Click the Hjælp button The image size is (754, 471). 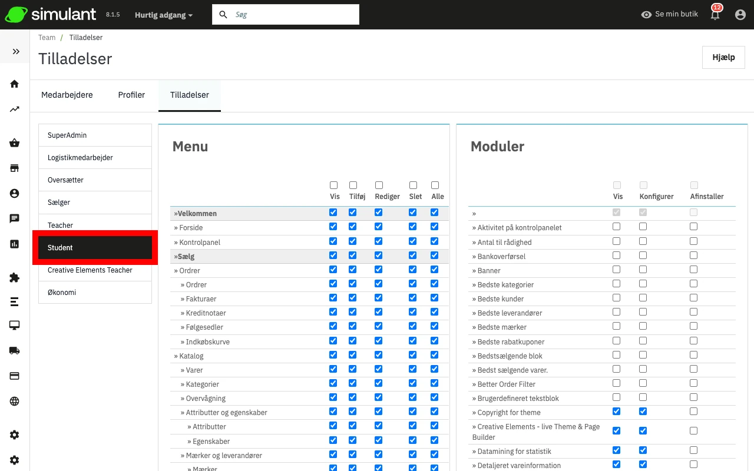(x=723, y=57)
